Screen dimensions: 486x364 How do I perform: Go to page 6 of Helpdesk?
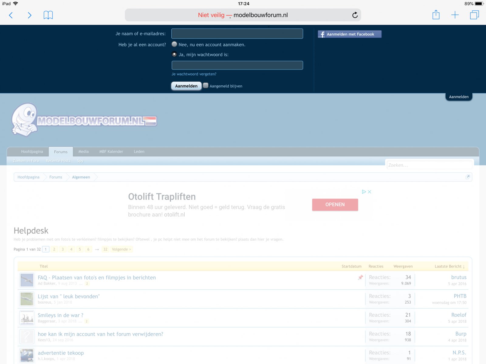click(88, 249)
